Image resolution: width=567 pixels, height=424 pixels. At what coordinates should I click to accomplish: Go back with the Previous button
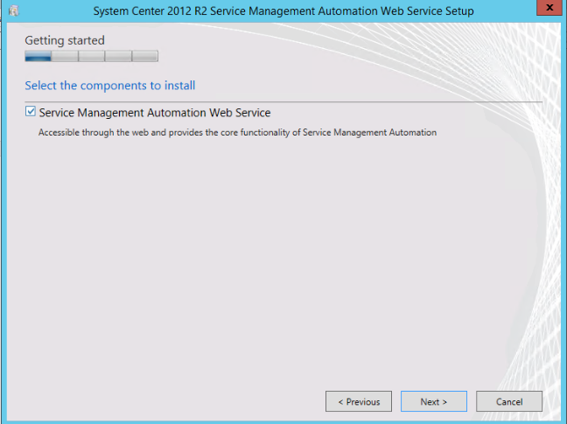(x=359, y=401)
